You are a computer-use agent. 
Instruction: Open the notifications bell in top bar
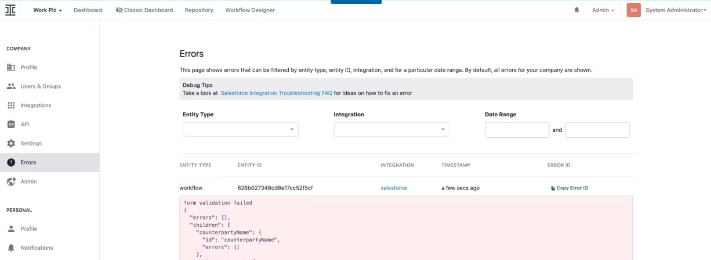click(577, 10)
